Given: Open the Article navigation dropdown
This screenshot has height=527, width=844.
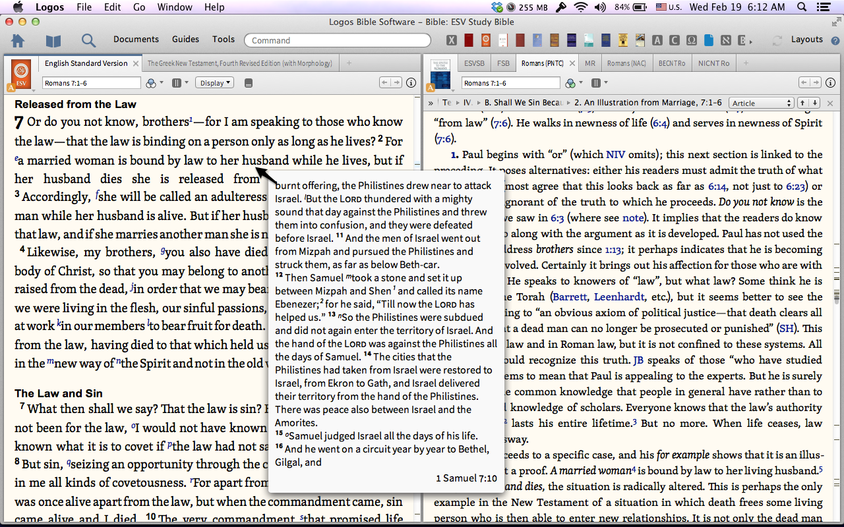Looking at the screenshot, I should [761, 103].
